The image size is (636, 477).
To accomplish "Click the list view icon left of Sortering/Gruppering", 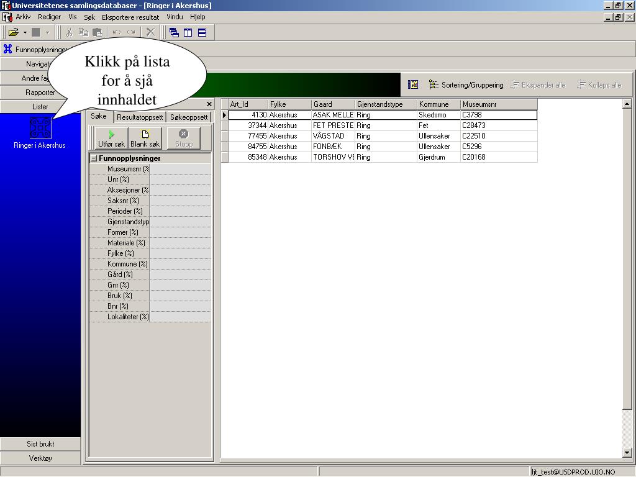I will (x=413, y=84).
